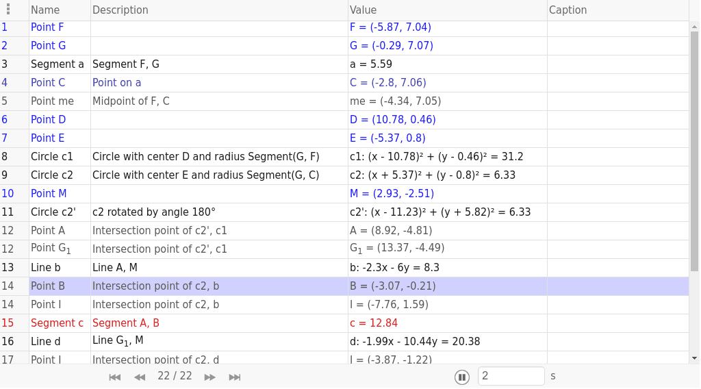Viewport: 701px width, 389px height.
Task: Select the Point F row name
Action: point(47,27)
